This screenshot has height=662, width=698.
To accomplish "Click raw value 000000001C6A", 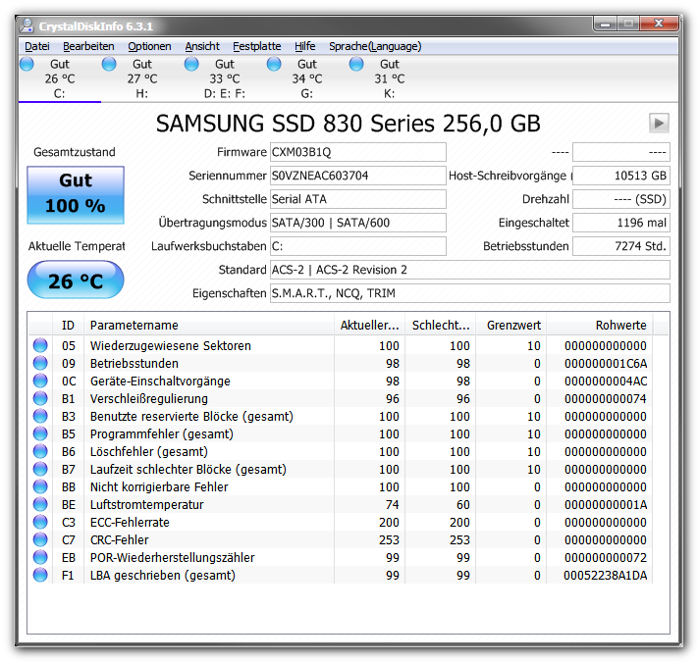I will coord(606,364).
